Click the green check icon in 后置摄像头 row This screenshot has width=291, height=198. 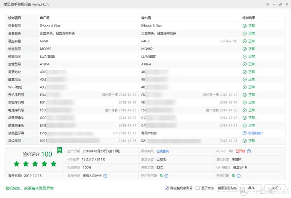[245, 118]
